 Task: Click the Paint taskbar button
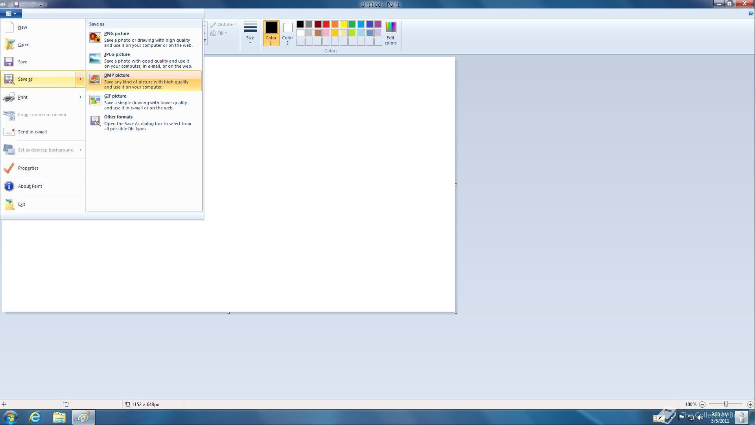click(x=83, y=417)
